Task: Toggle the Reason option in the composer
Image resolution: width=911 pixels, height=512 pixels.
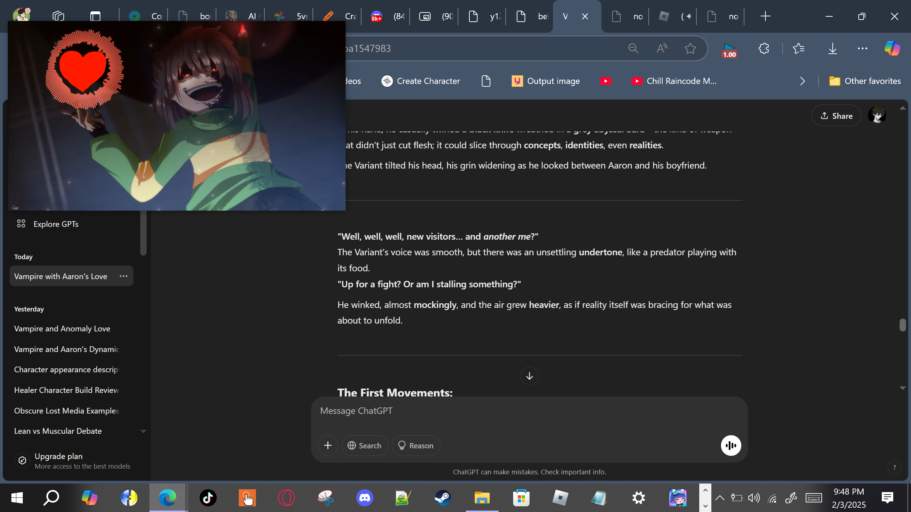Action: pos(416,446)
